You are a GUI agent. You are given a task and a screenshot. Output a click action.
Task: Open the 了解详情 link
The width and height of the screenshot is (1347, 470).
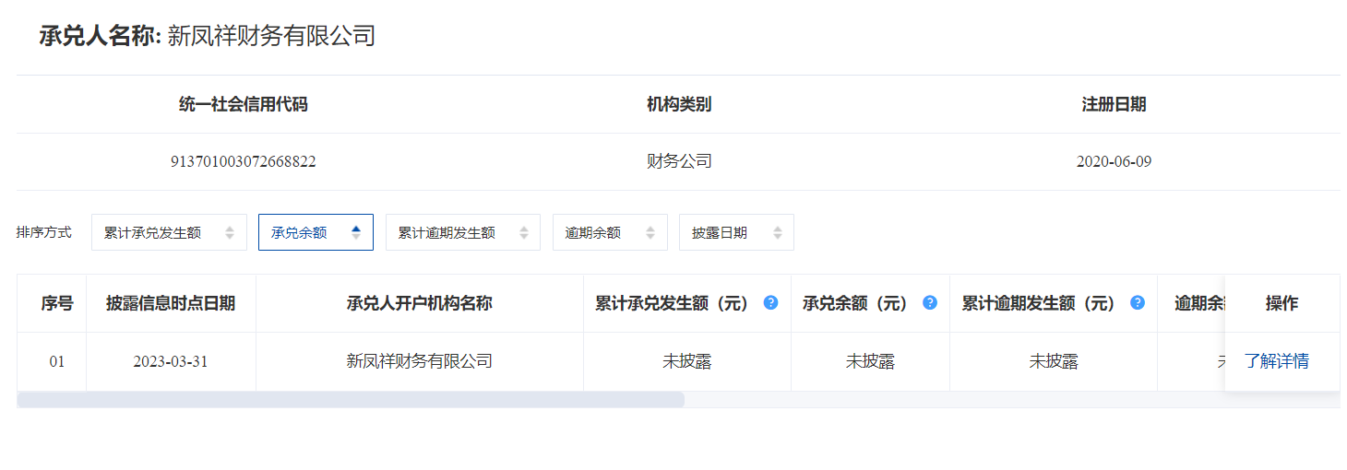point(1276,361)
